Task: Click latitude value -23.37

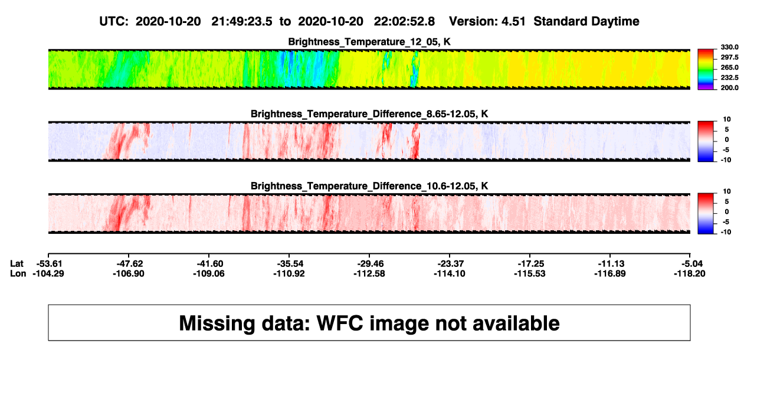Action: coord(450,263)
